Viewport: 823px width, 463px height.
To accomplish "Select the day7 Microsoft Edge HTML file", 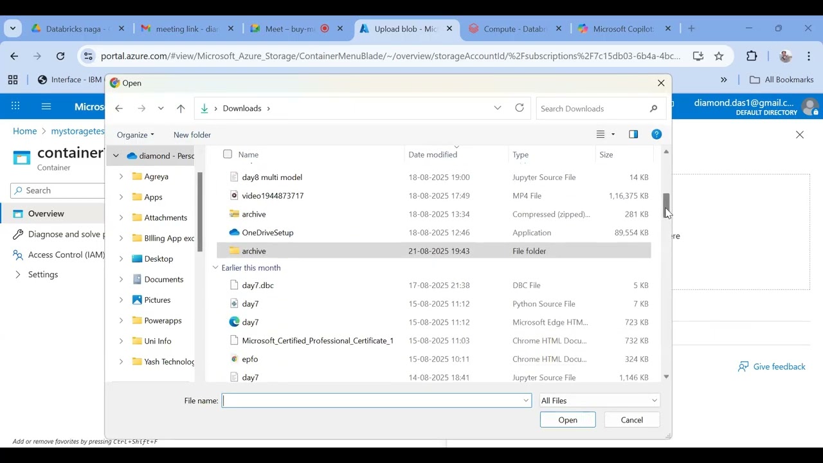I will (x=434, y=322).
